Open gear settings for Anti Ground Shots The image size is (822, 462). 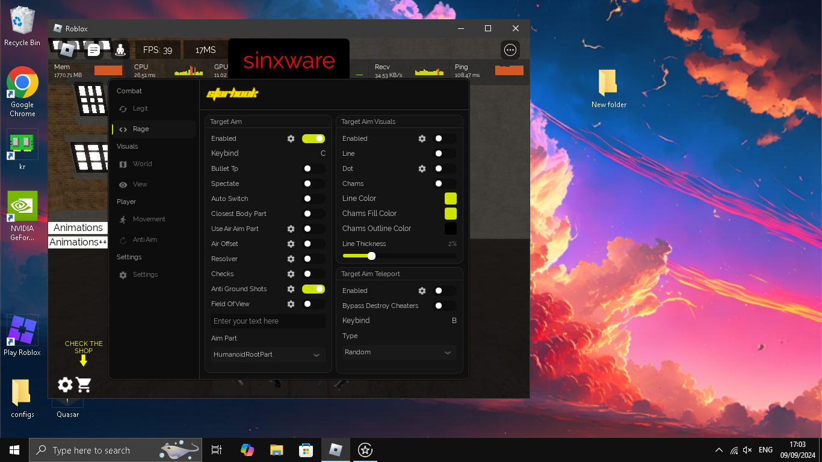[x=291, y=289]
